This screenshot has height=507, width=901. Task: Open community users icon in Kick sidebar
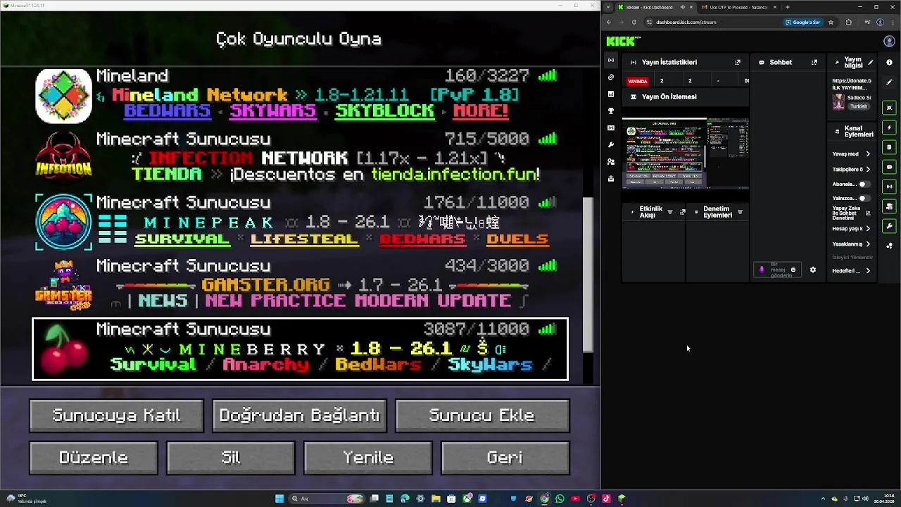(610, 162)
